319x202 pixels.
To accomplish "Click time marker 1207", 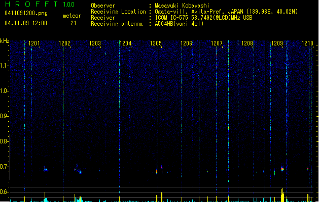I will point(217,43).
